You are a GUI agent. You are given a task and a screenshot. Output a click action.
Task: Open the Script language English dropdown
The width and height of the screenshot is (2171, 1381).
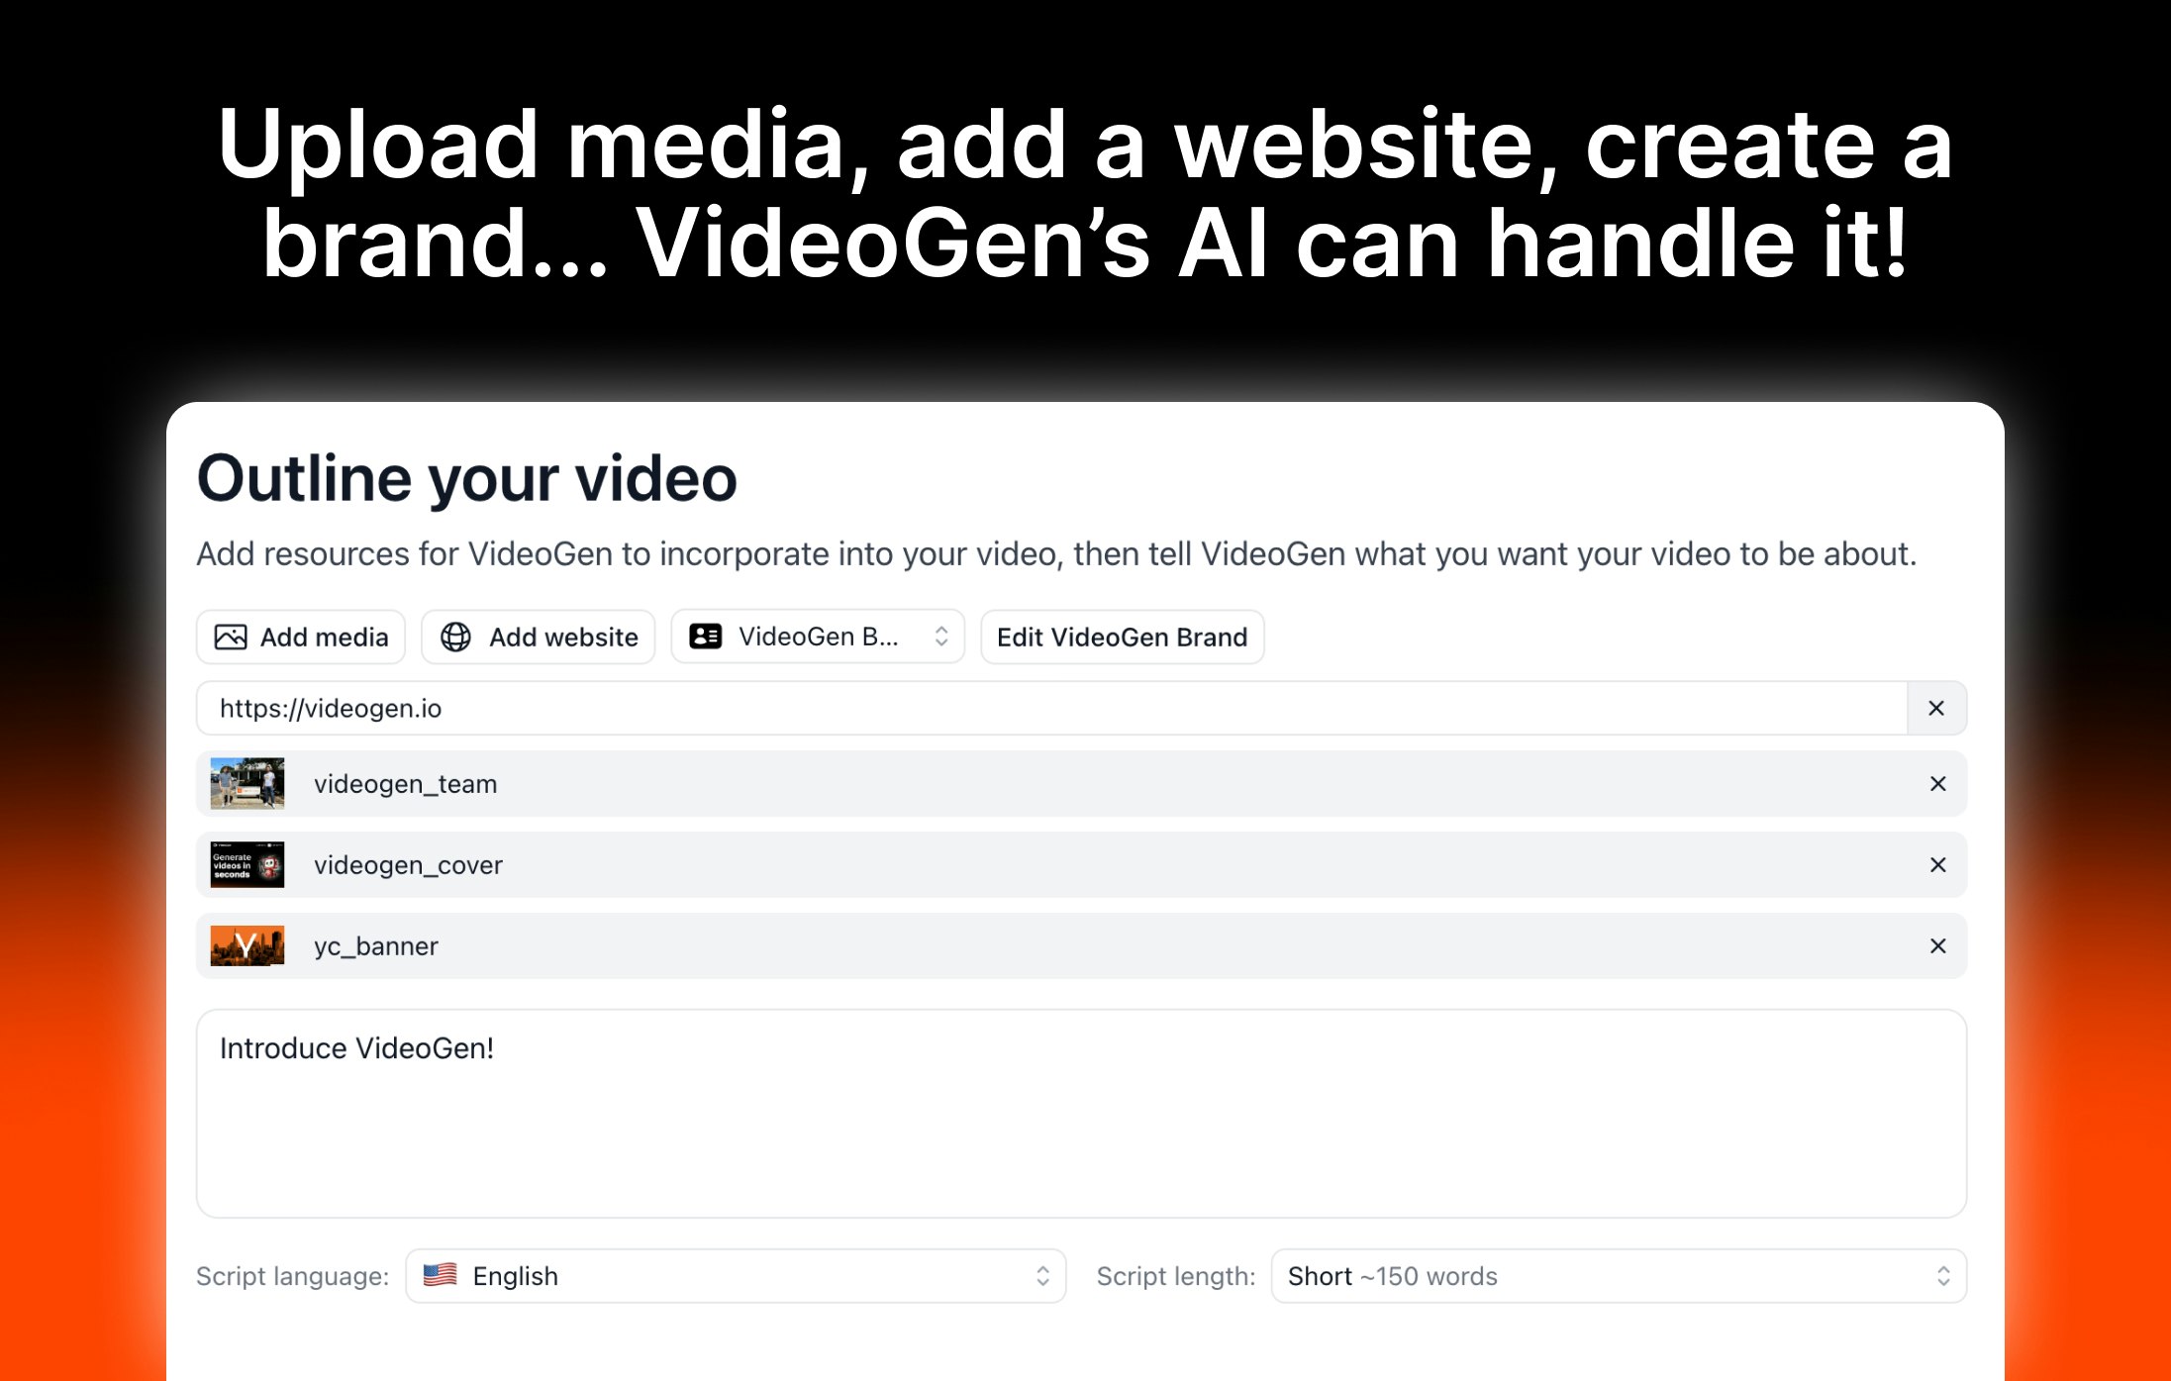(736, 1276)
